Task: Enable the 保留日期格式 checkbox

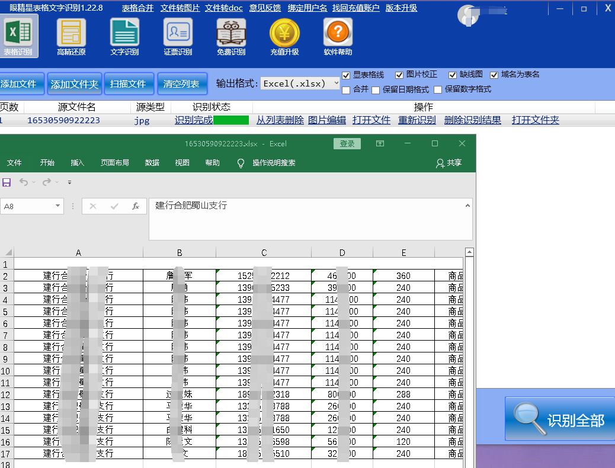Action: [376, 90]
